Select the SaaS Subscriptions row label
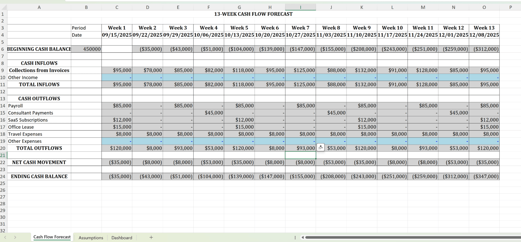 (x=39, y=120)
